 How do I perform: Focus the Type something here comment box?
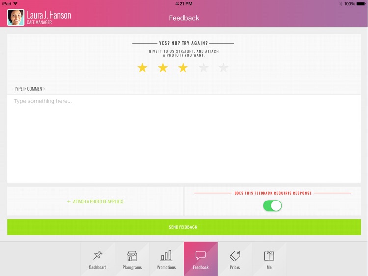pyautogui.click(x=184, y=139)
